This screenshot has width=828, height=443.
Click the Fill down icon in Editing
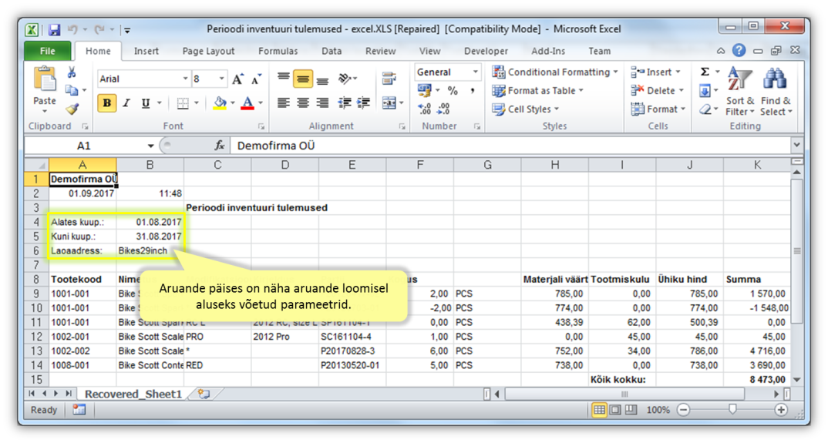tap(705, 91)
